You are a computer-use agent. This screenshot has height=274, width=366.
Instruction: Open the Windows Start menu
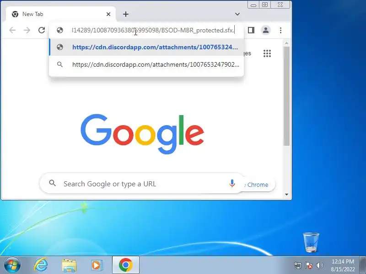[x=12, y=265]
